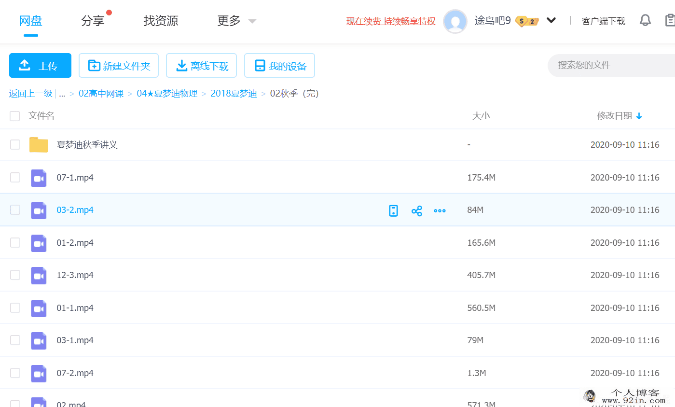Click the 新建文件夹 button
The height and width of the screenshot is (407, 675).
[x=119, y=65]
